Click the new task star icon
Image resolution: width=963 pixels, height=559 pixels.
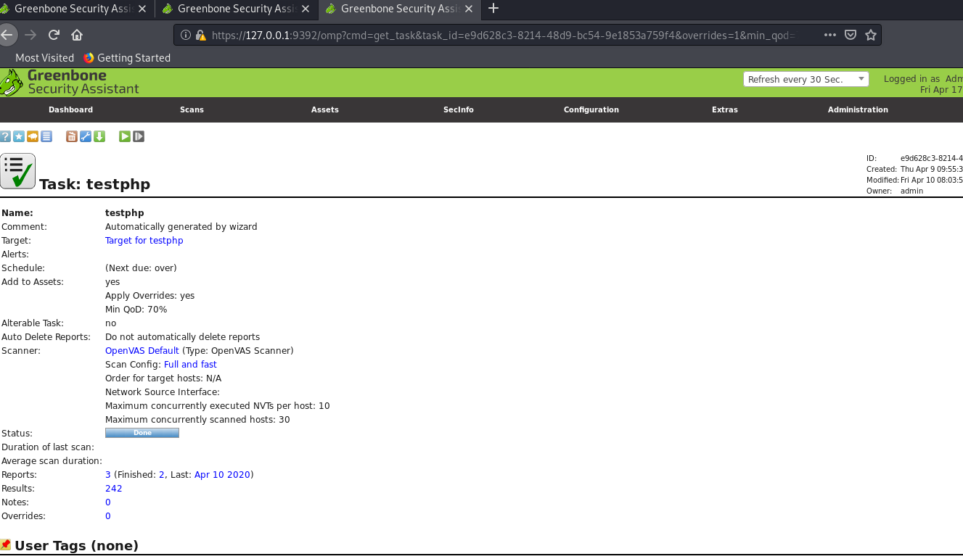tap(19, 136)
